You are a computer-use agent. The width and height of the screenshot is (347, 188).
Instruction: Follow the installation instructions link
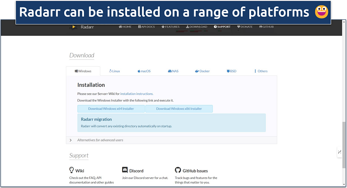tap(136, 93)
